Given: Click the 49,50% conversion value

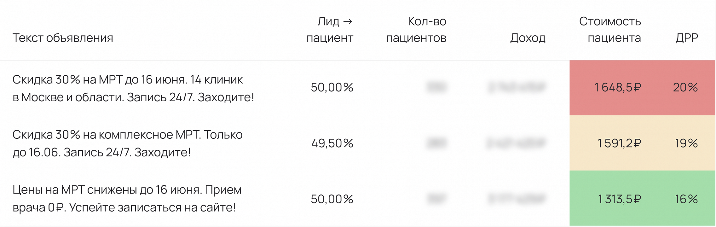Looking at the screenshot, I should click(x=332, y=143).
